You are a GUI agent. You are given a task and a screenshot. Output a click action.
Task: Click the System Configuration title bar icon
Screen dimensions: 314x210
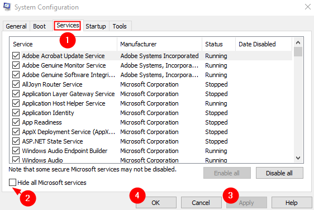7,7
